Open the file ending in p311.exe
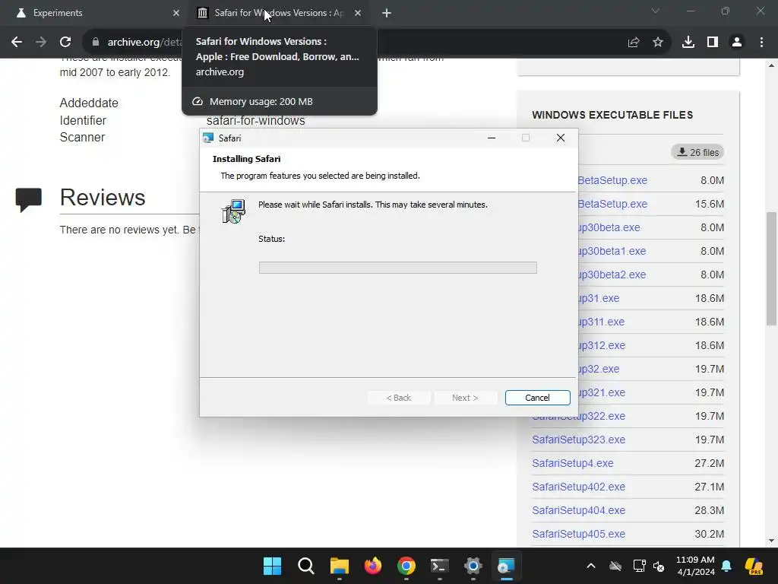 pyautogui.click(x=602, y=322)
